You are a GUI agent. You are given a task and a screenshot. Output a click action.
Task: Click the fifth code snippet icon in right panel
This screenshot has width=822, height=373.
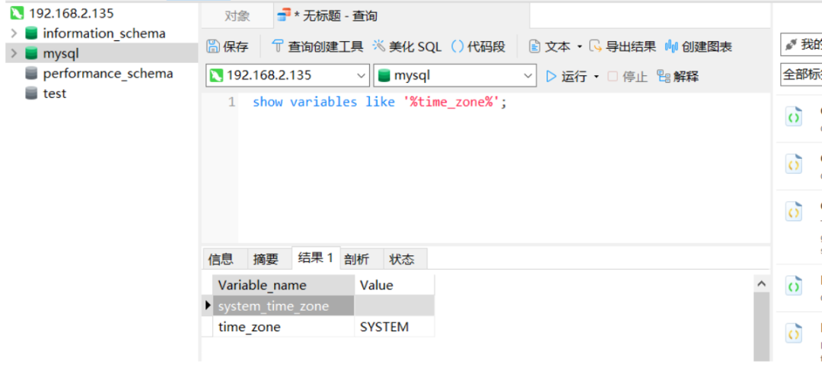coord(794,333)
